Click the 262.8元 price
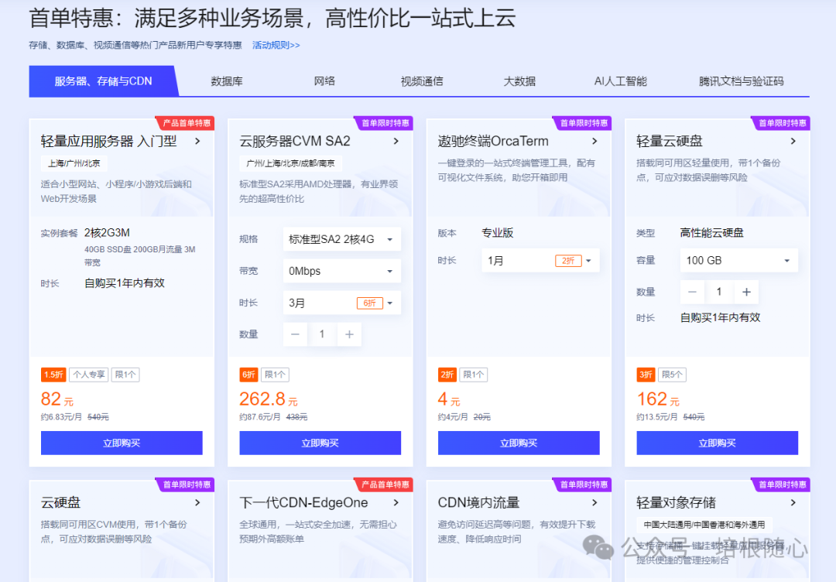Screen dimensions: 836x582 pyautogui.click(x=268, y=399)
